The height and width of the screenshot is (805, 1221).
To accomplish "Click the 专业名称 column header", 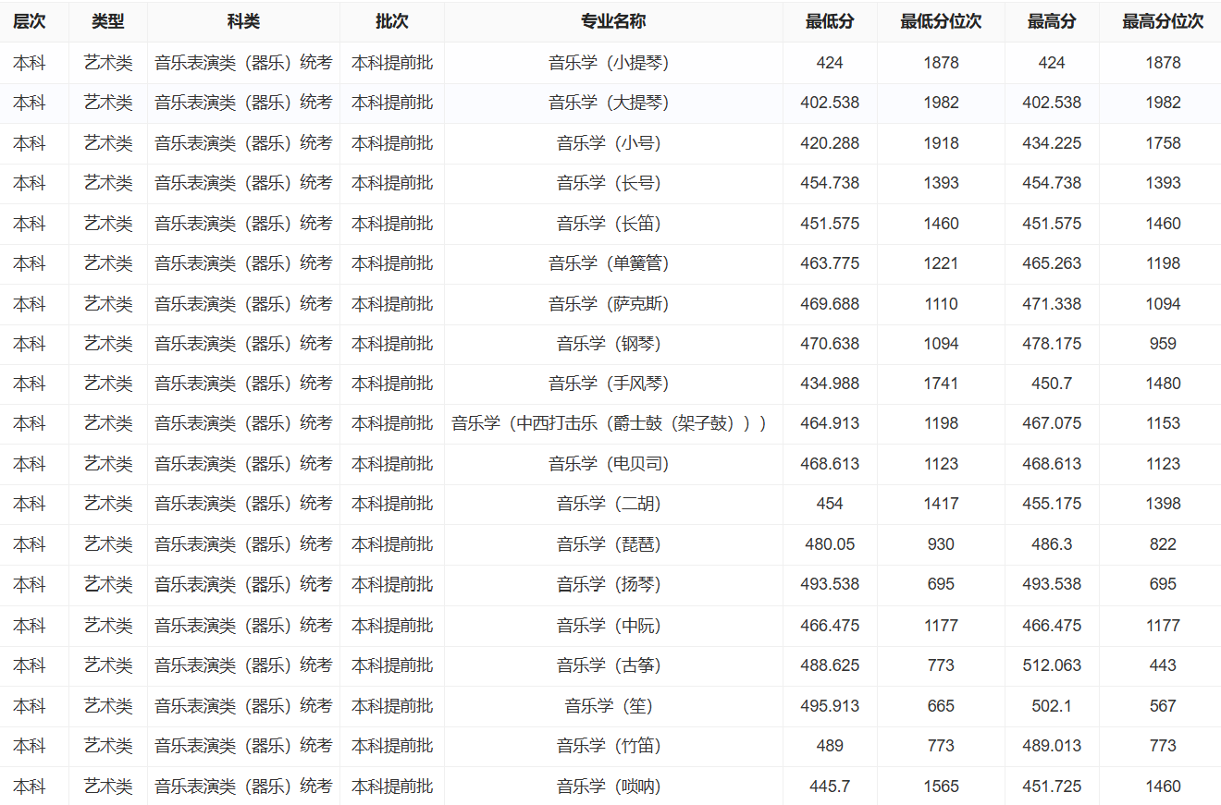I will pyautogui.click(x=613, y=21).
